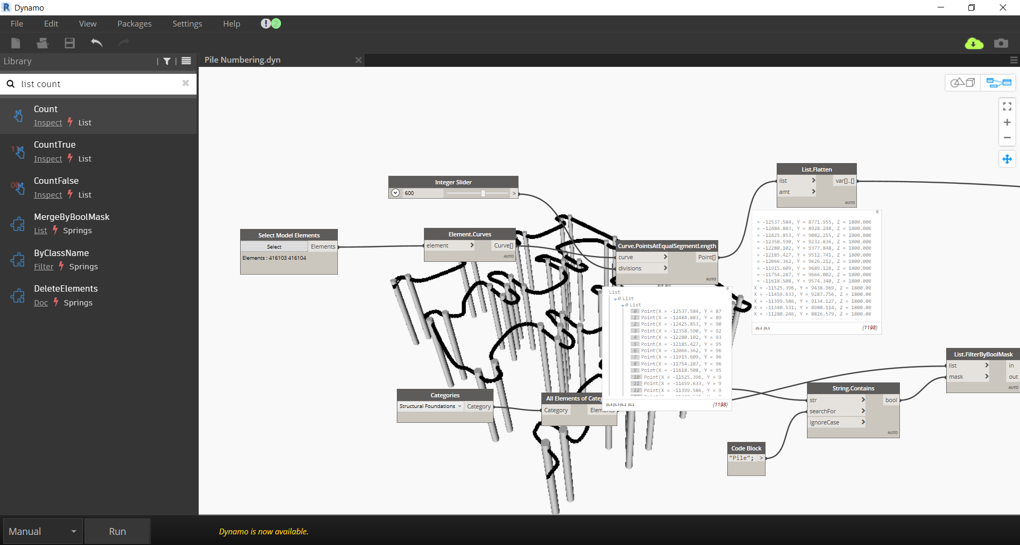1020x545 pixels.
Task: Open the Edit menu
Action: coord(51,24)
